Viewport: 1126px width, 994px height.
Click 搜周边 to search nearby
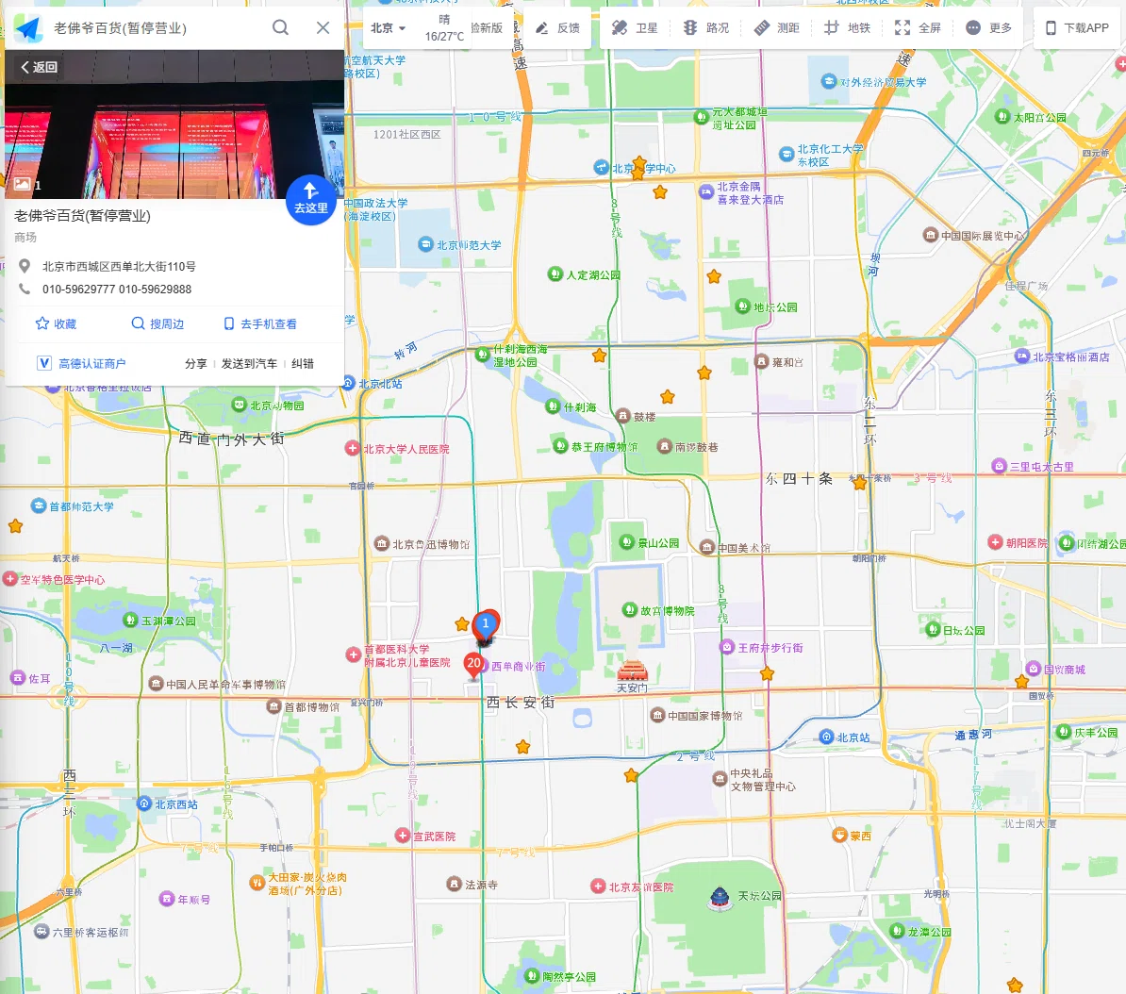(x=157, y=323)
